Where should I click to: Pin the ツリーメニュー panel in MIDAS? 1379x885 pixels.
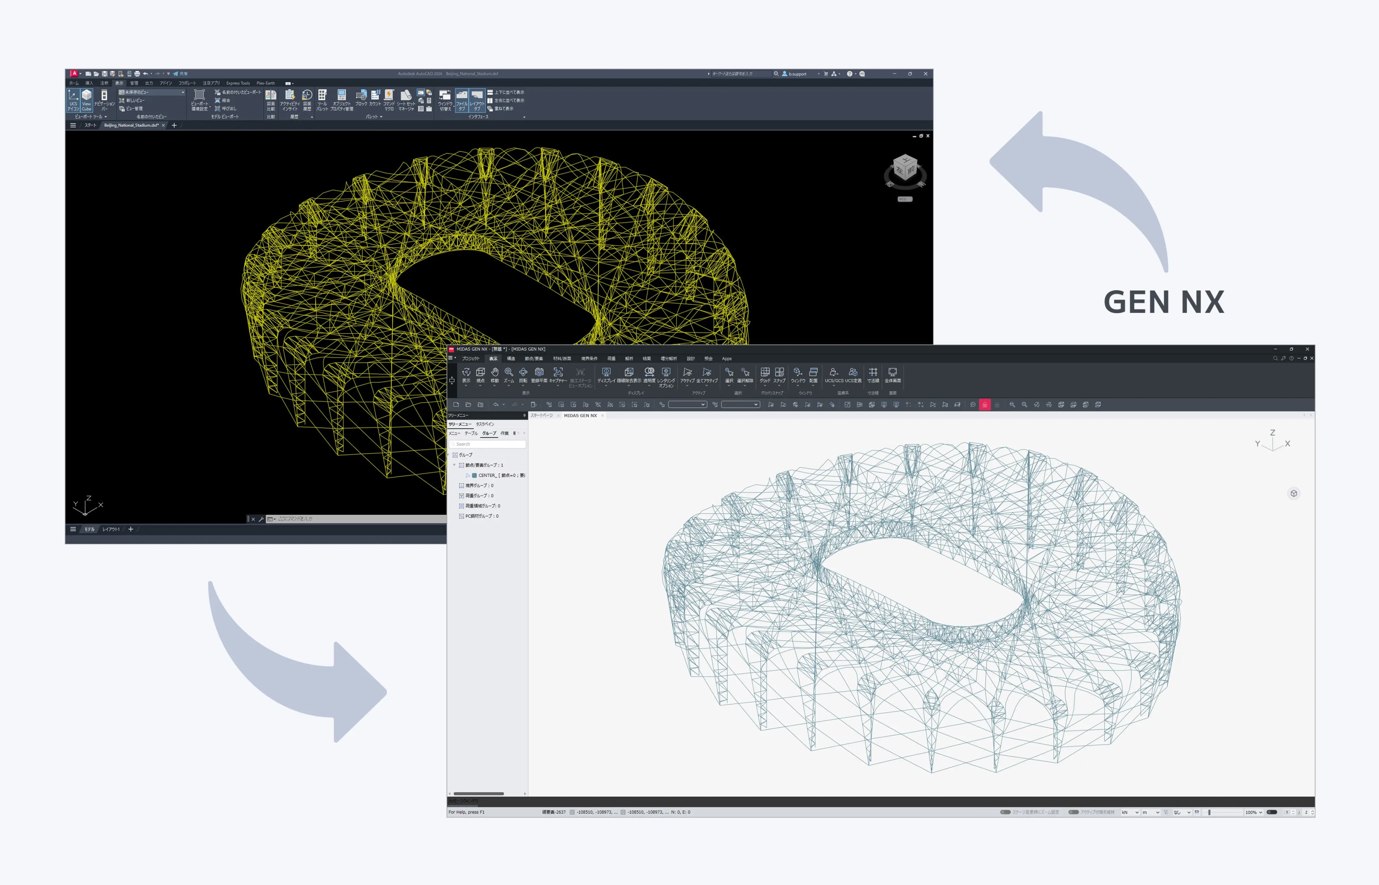(x=524, y=415)
